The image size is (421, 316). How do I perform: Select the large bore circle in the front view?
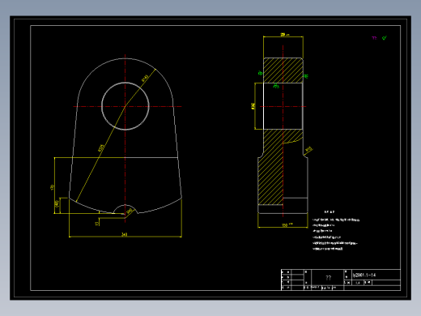[125, 106]
